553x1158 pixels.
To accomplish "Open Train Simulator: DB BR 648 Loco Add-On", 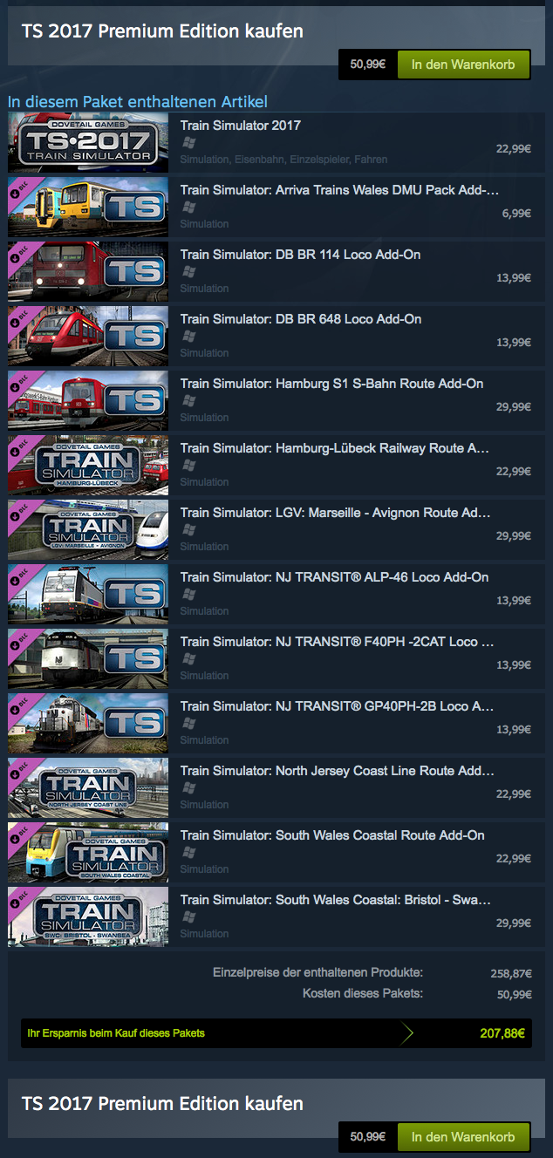I will [301, 319].
